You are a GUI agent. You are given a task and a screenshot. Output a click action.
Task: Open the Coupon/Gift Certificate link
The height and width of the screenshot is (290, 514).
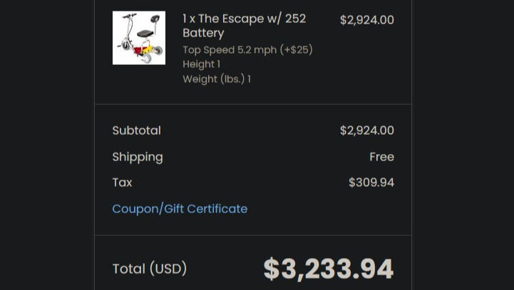coord(180,209)
